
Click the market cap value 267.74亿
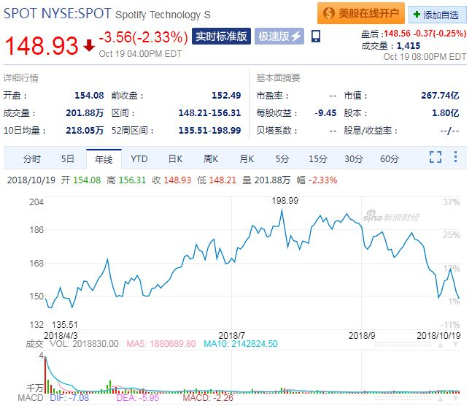tap(440, 95)
